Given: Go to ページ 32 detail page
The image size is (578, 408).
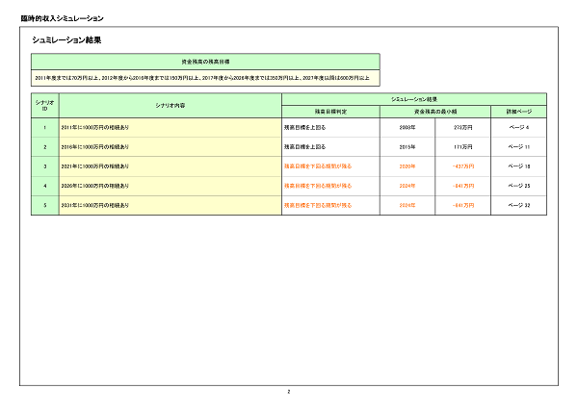Looking at the screenshot, I should click(518, 205).
